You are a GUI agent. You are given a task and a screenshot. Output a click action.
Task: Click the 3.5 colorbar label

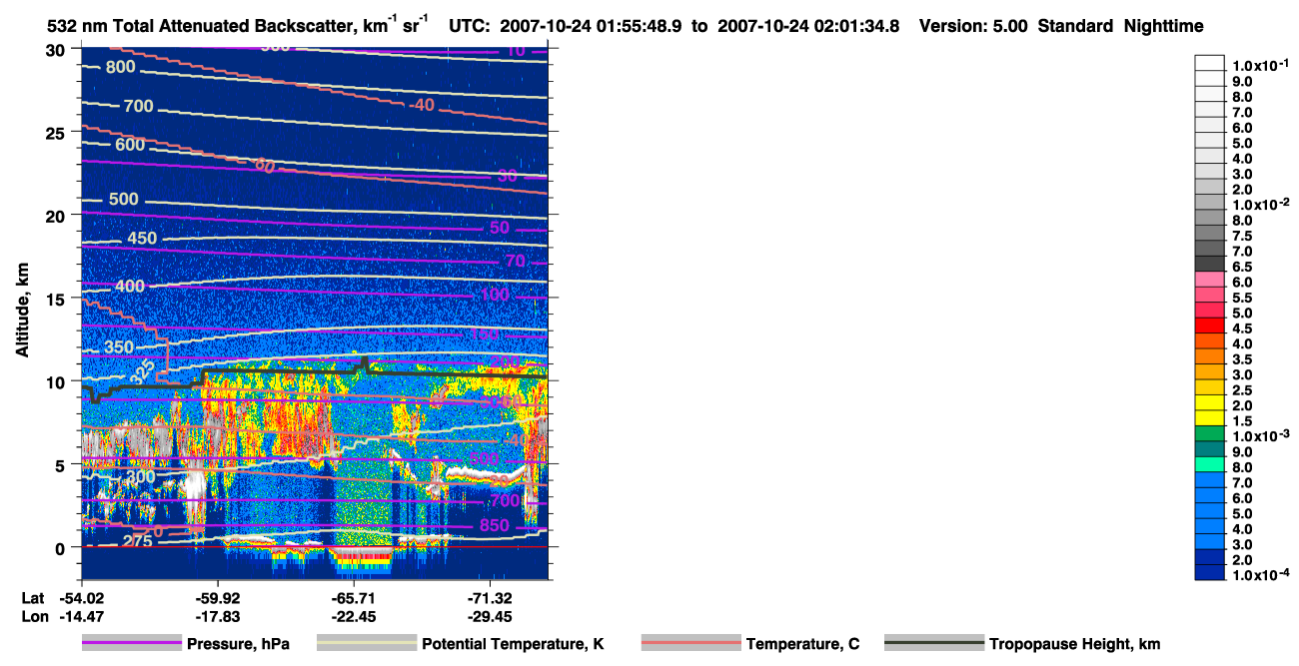1242,359
